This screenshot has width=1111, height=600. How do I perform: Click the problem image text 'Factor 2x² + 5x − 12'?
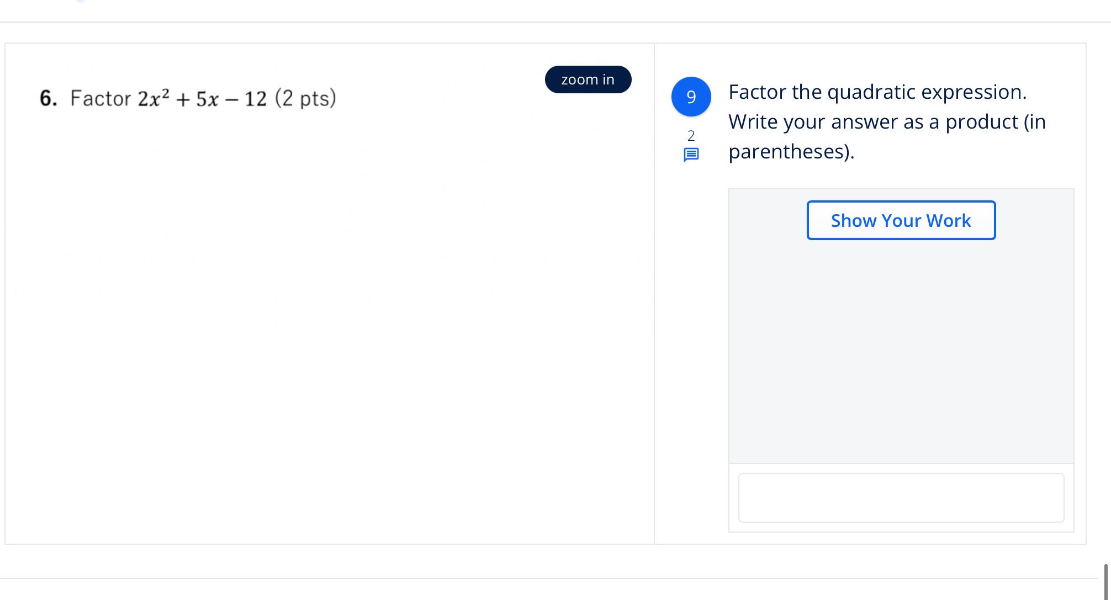click(x=168, y=98)
